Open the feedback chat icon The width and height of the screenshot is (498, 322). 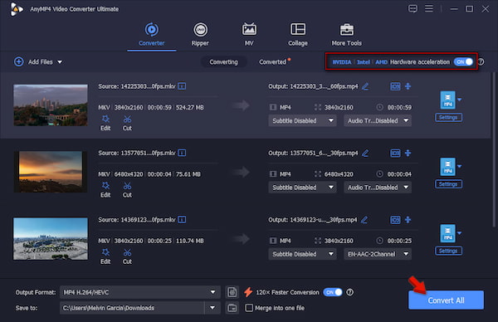413,8
